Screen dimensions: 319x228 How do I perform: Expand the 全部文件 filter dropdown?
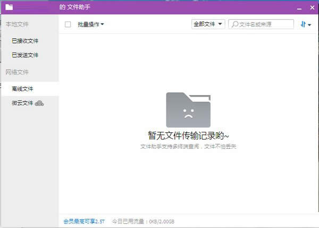[x=208, y=24]
